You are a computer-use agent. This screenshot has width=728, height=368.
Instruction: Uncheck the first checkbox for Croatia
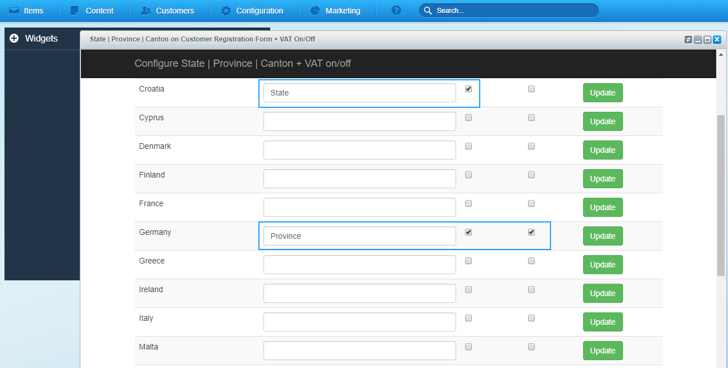pos(468,89)
